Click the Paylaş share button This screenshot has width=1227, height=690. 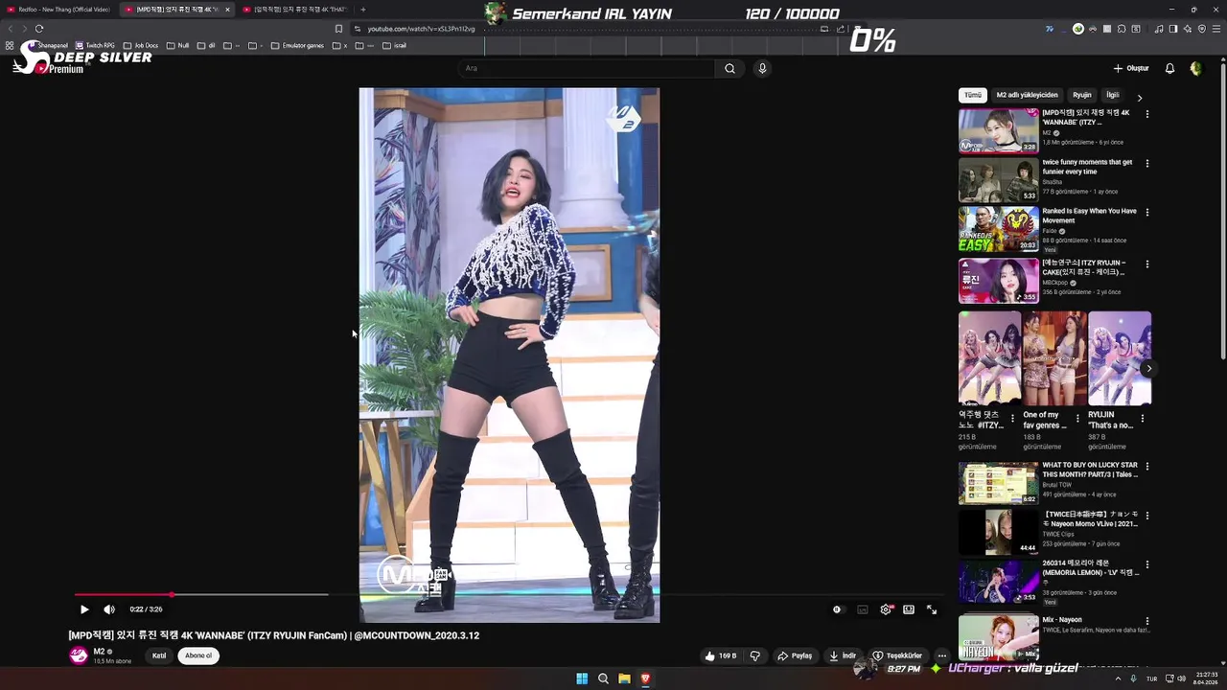(x=795, y=655)
